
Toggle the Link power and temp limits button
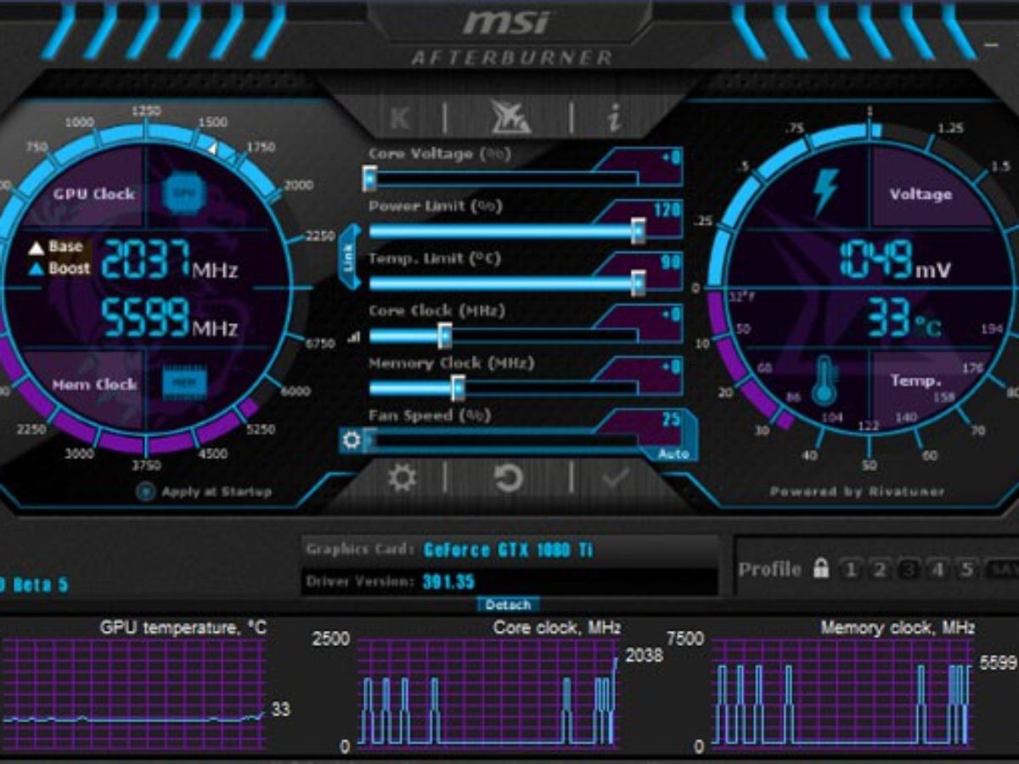click(349, 257)
